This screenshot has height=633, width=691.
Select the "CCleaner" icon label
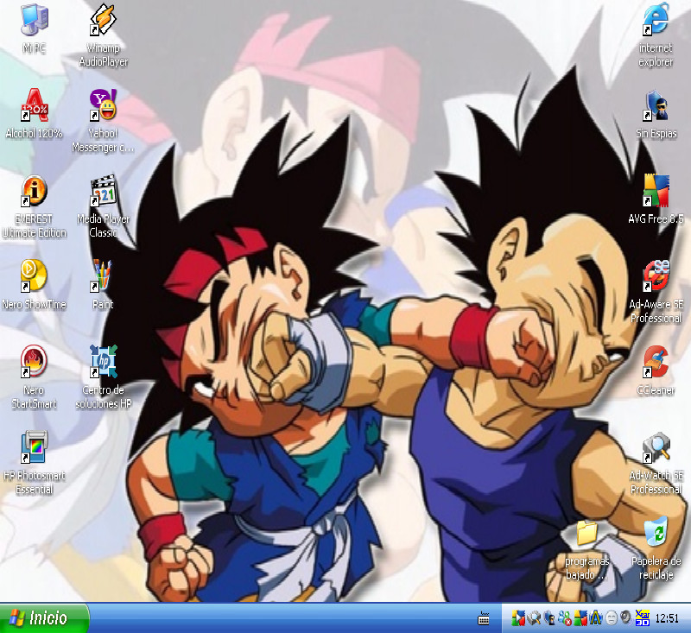click(656, 389)
